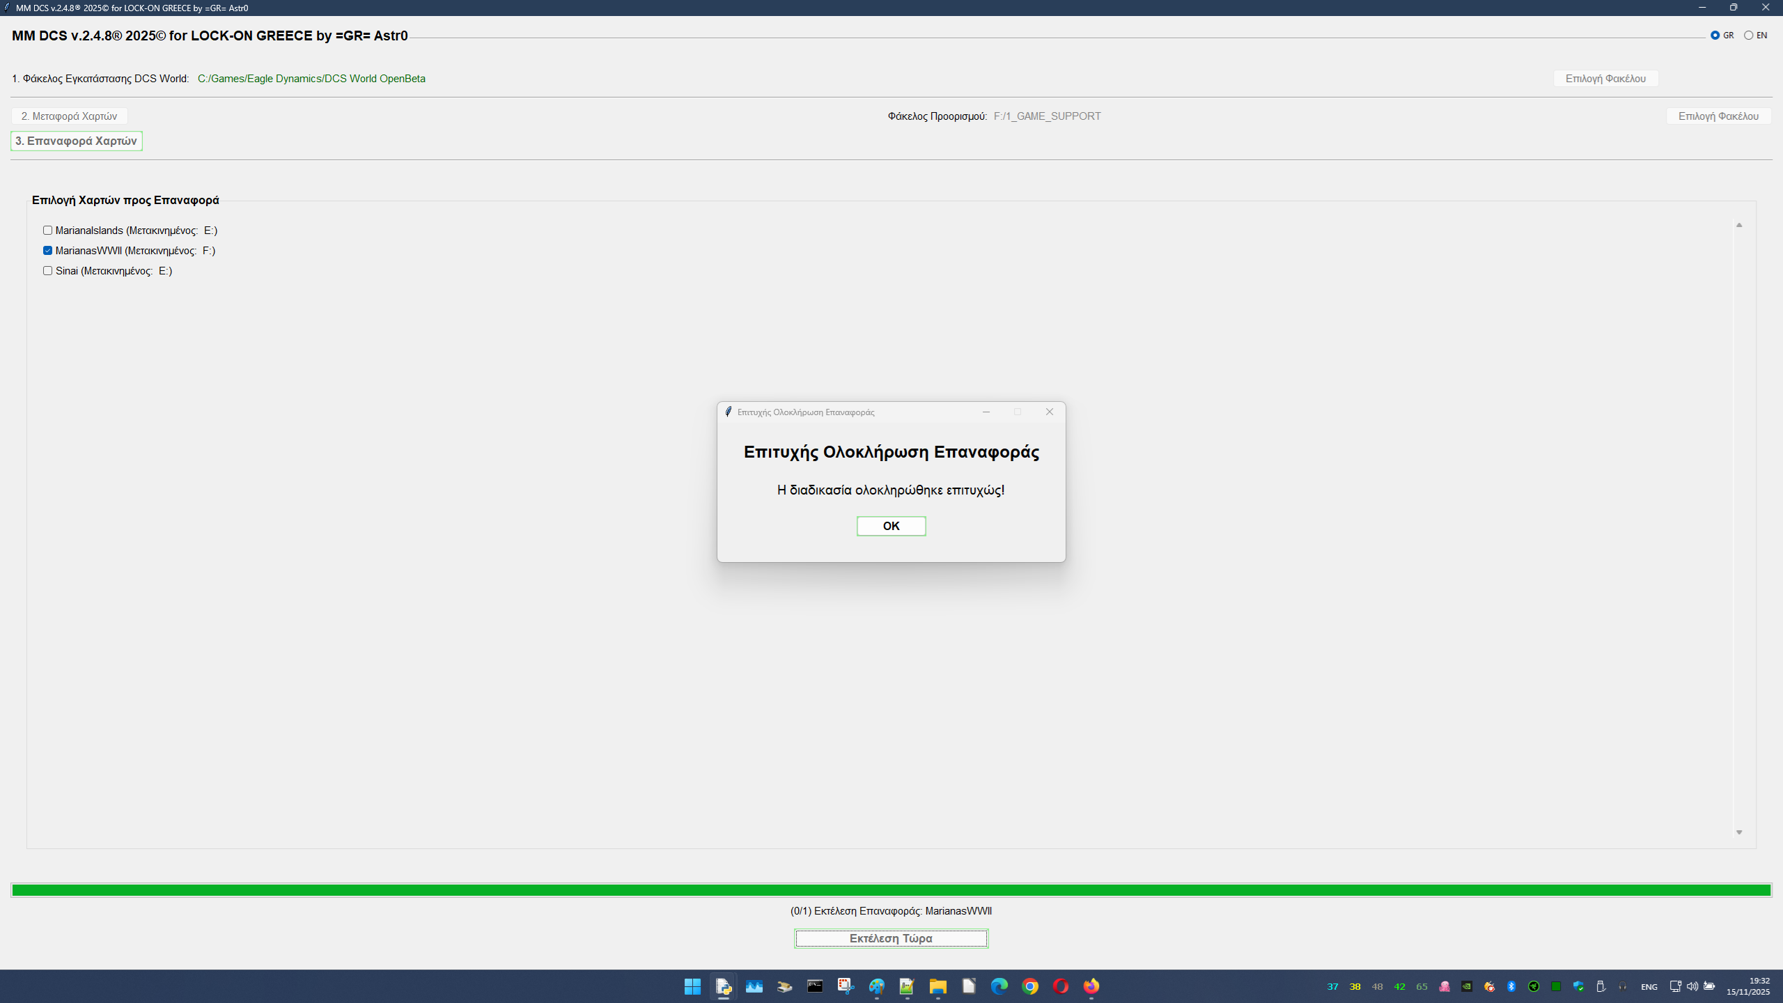Open the command prompt taskbar icon
Viewport: 1783px width, 1003px height.
pyautogui.click(x=815, y=986)
